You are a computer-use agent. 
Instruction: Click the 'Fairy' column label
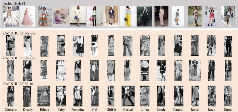pos(61,109)
